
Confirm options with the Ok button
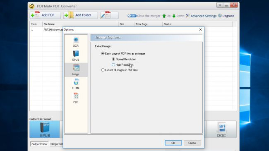coord(173,143)
